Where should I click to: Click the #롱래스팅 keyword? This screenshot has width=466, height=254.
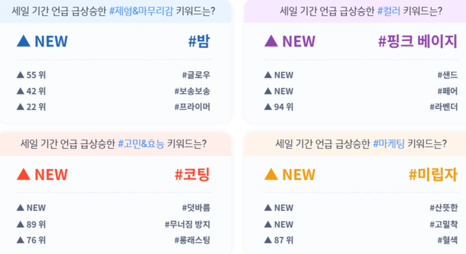click(x=193, y=240)
